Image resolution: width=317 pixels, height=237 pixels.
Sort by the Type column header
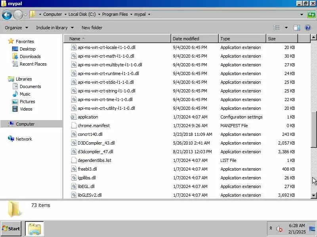tap(243, 39)
